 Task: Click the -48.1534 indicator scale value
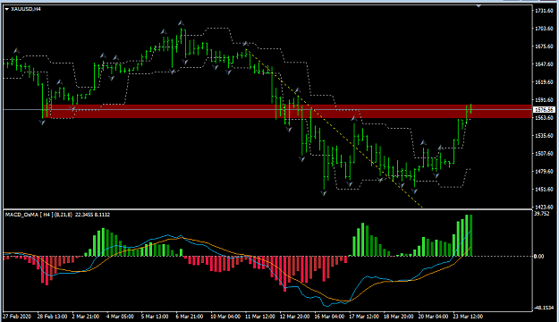point(544,308)
